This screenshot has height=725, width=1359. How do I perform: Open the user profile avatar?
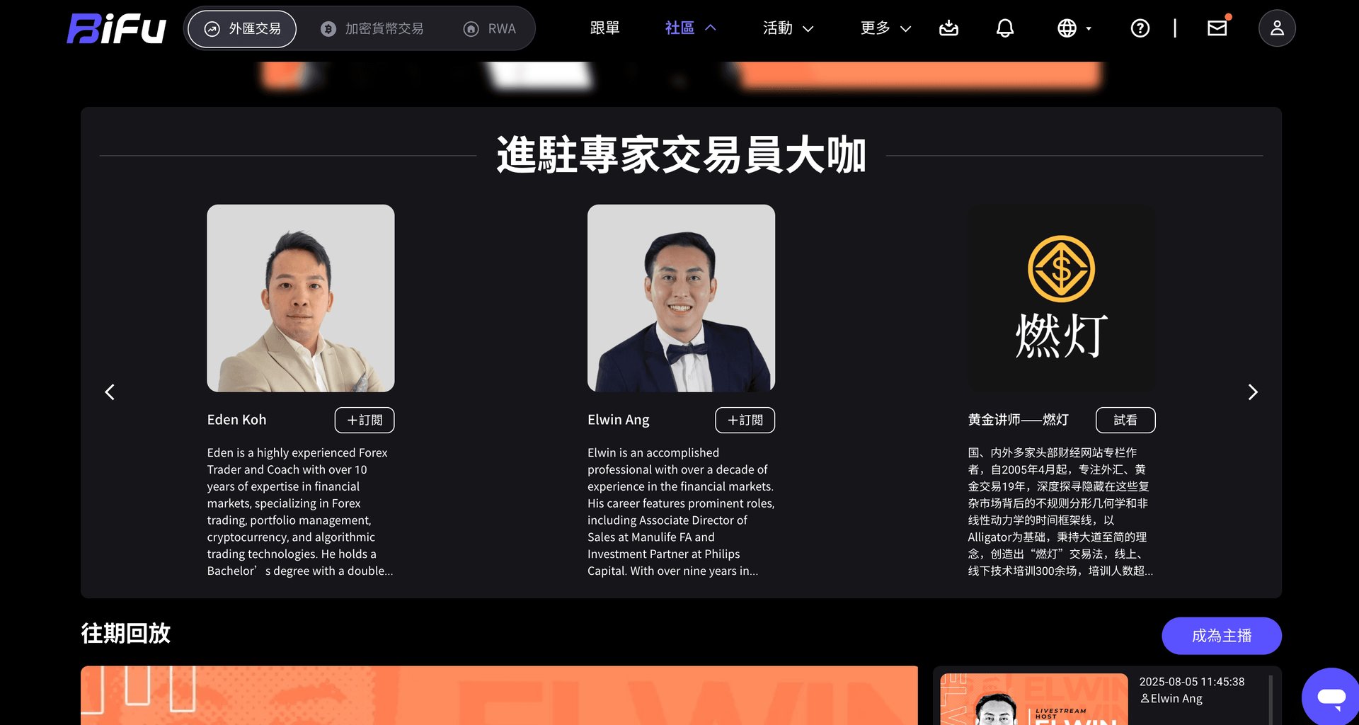click(1277, 28)
